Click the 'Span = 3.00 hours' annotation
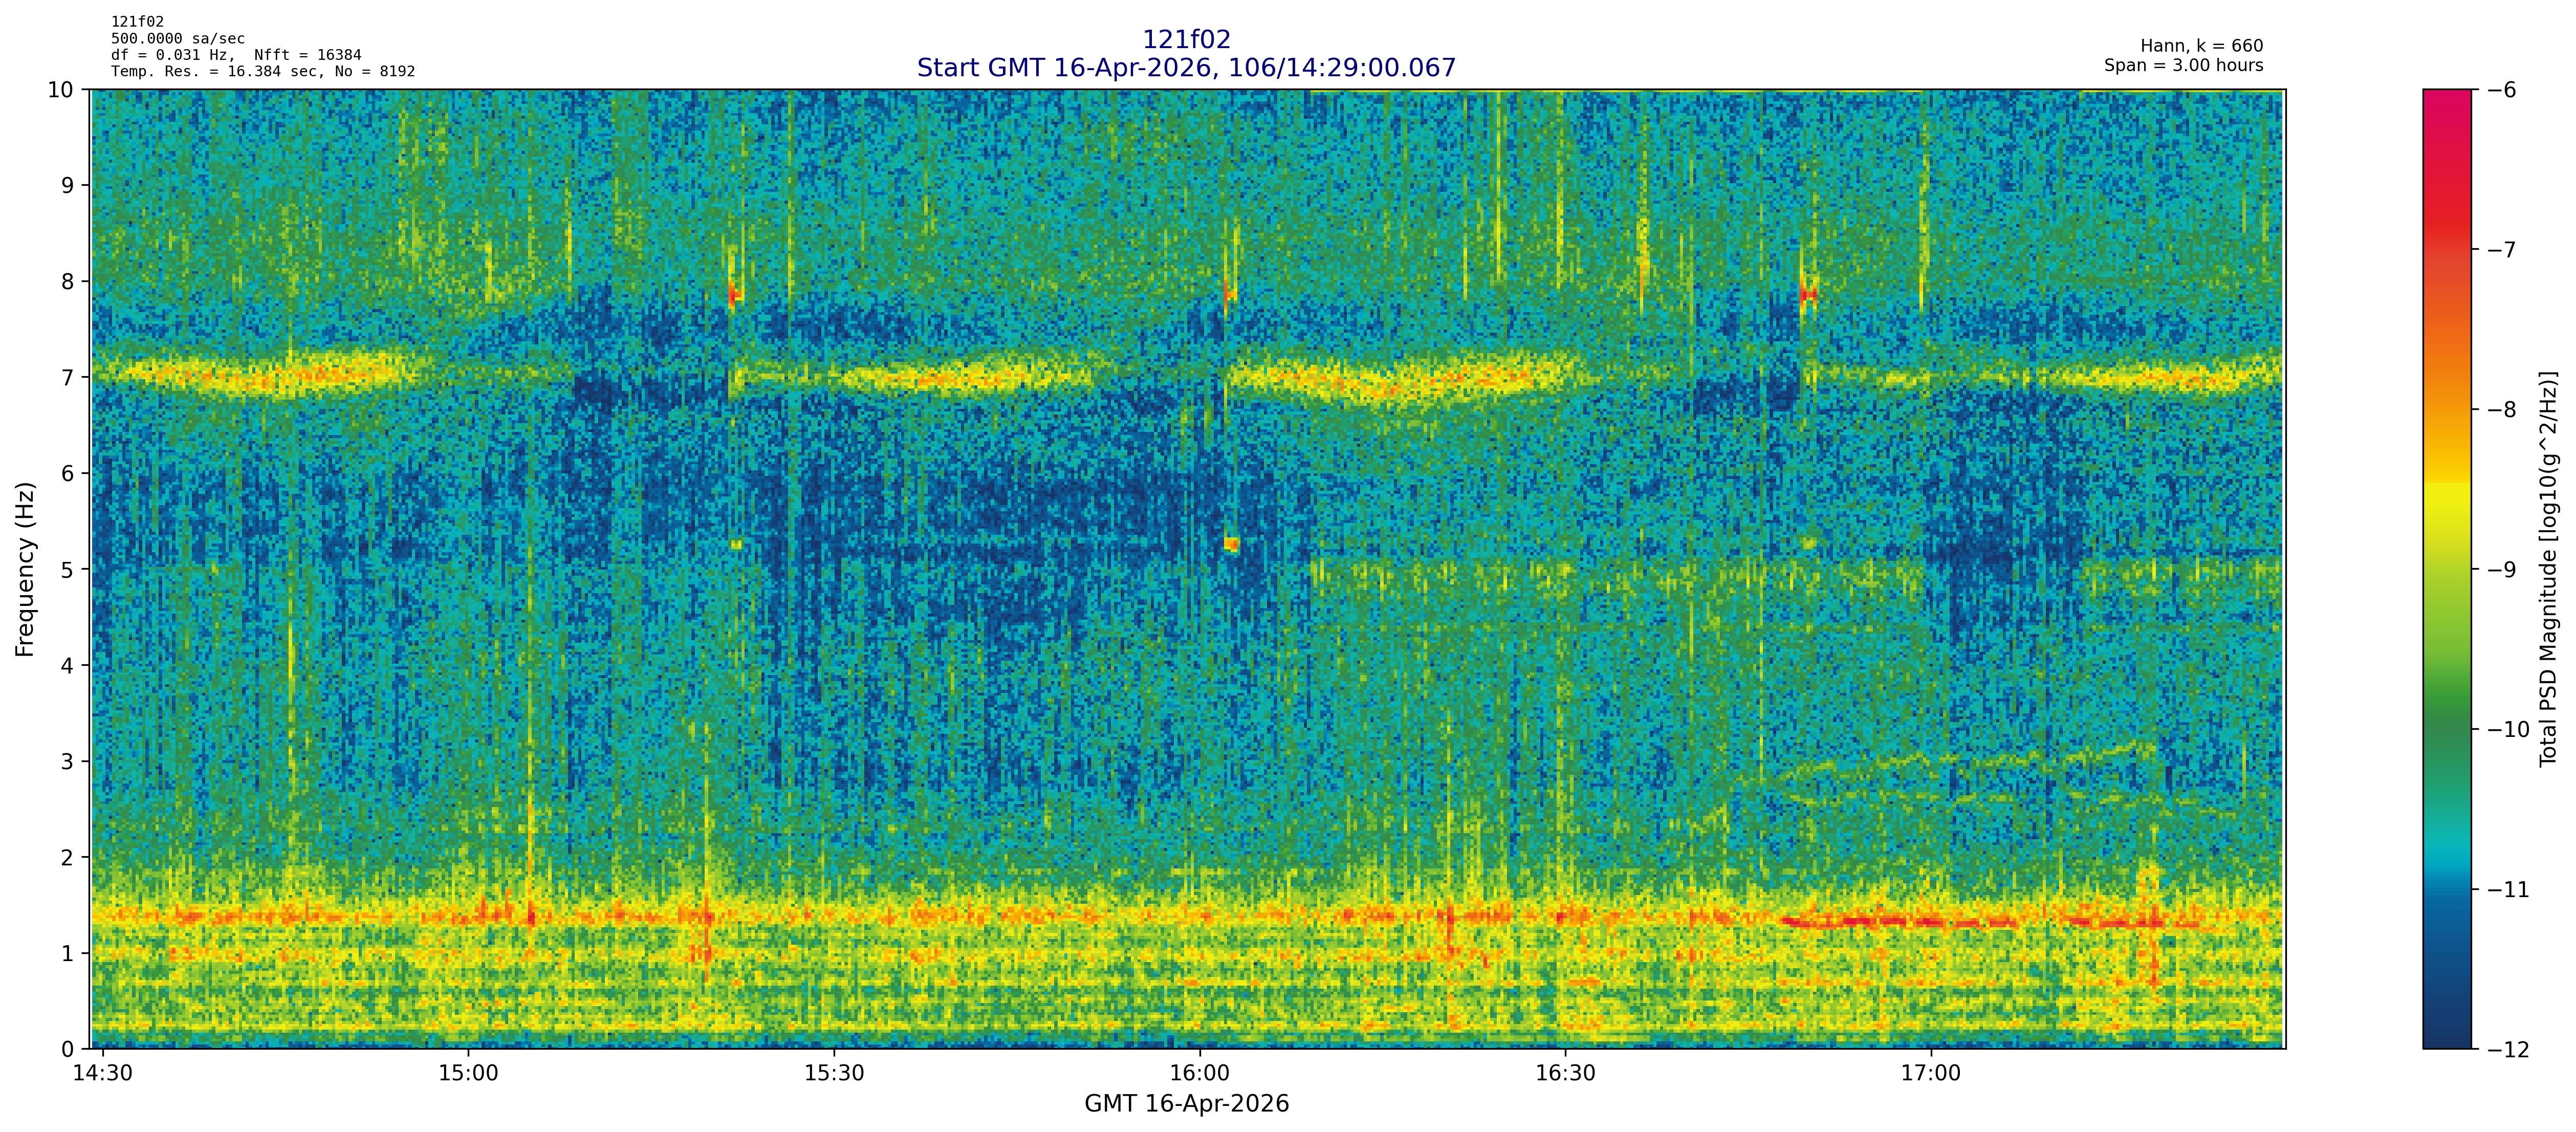2576x1132 pixels. [x=2183, y=66]
